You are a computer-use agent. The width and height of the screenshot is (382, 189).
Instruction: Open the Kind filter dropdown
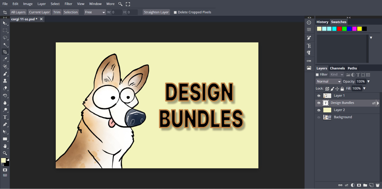pyautogui.click(x=337, y=75)
